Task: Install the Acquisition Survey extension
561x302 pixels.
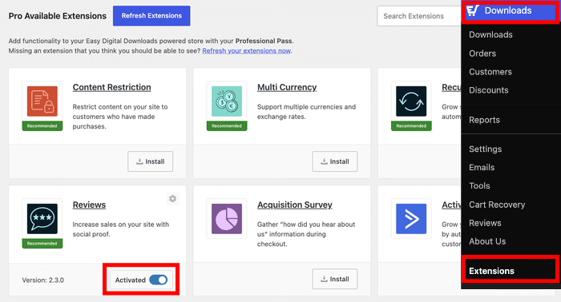Action: pos(335,279)
